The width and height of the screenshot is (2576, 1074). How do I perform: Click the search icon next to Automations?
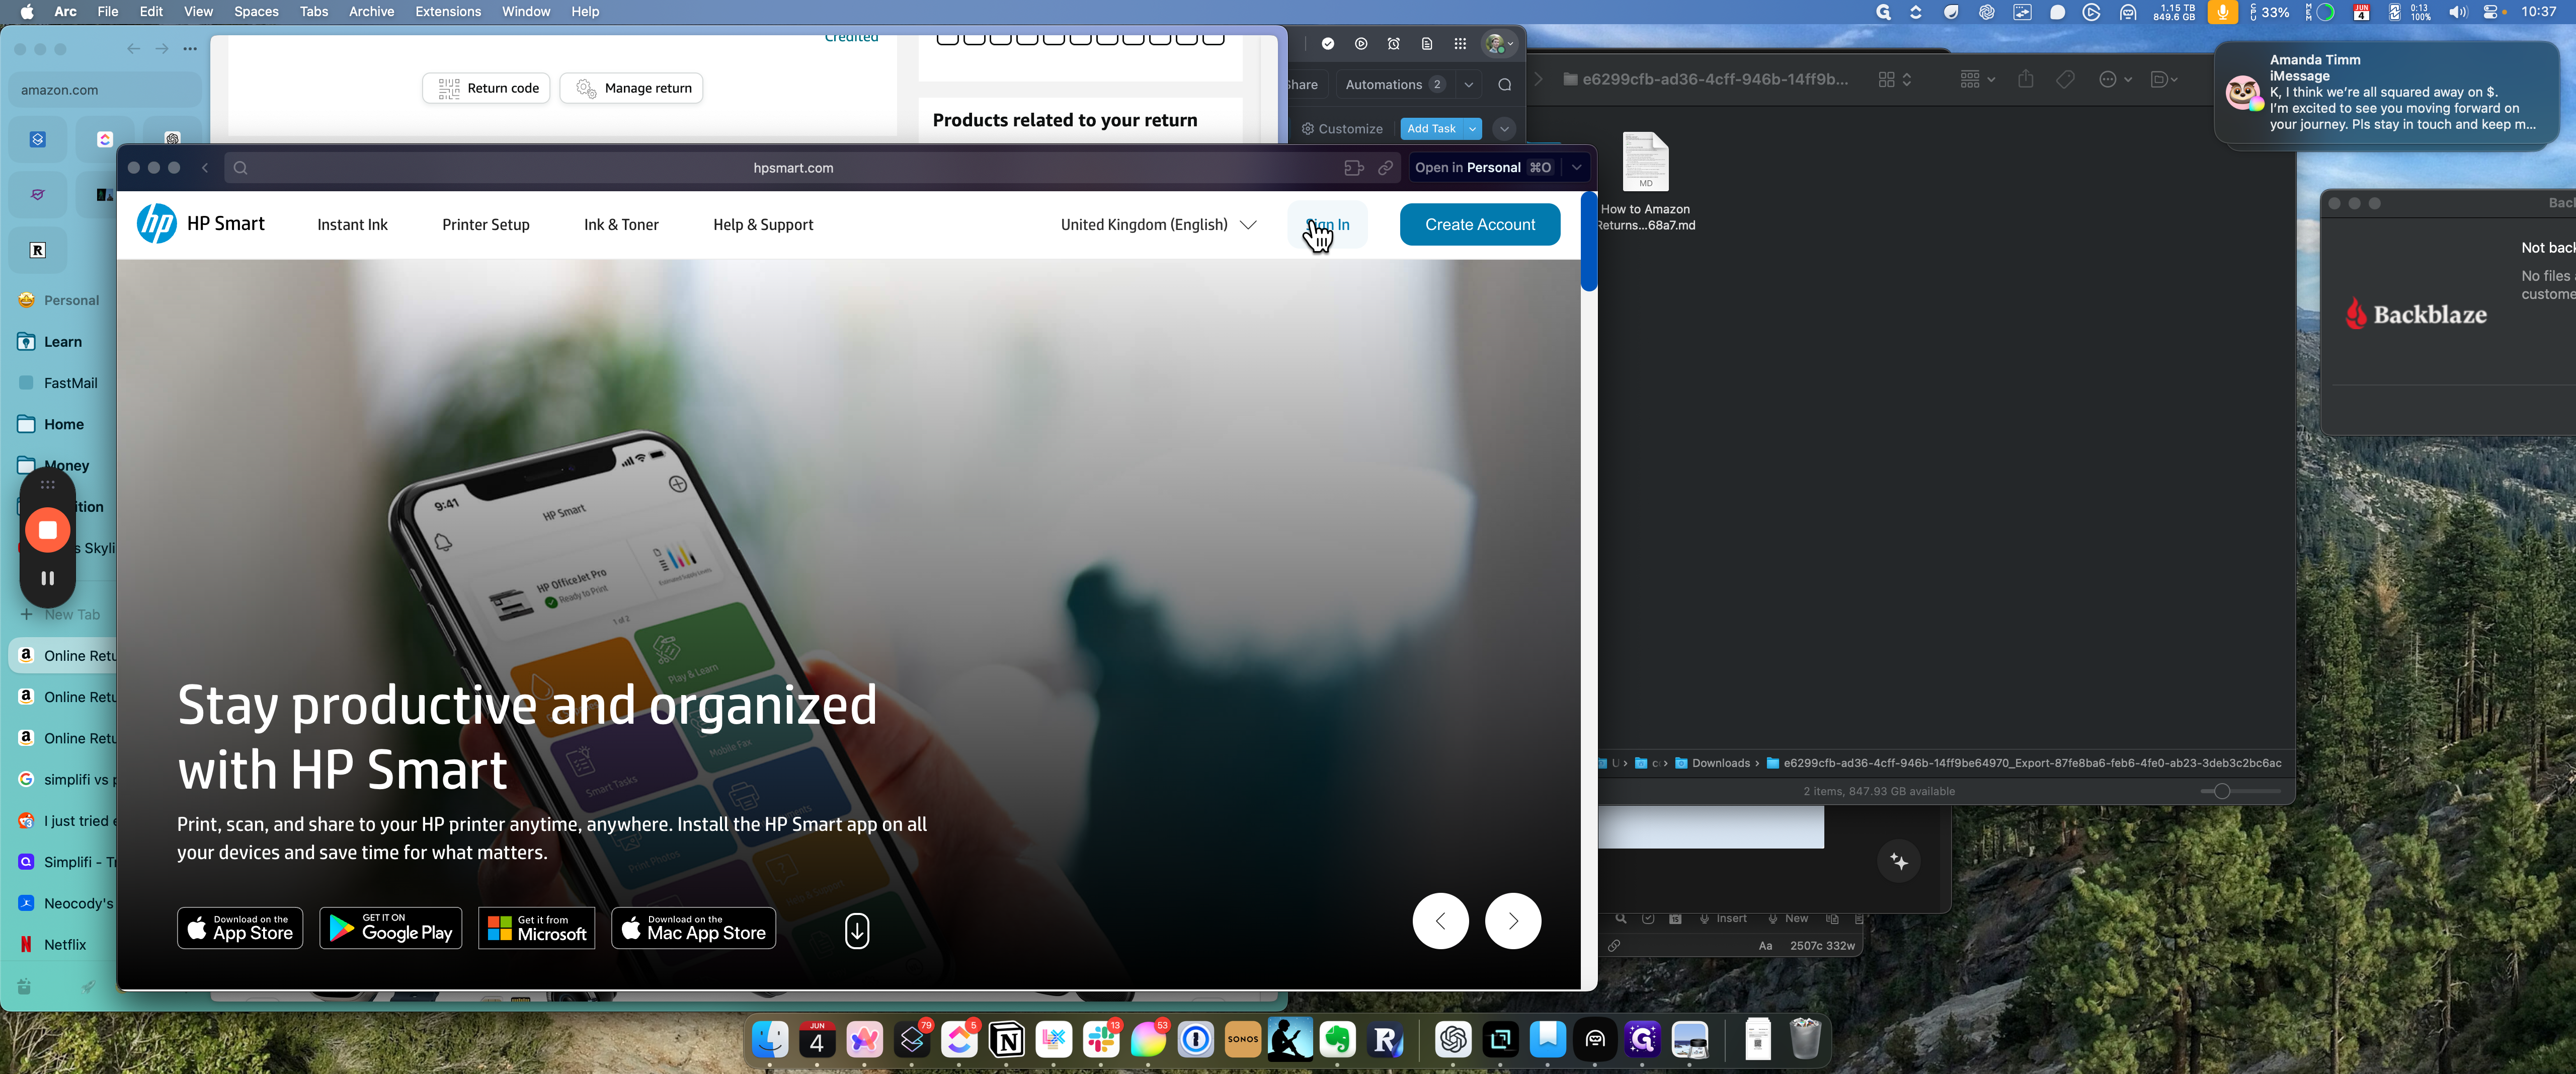[x=1504, y=85]
